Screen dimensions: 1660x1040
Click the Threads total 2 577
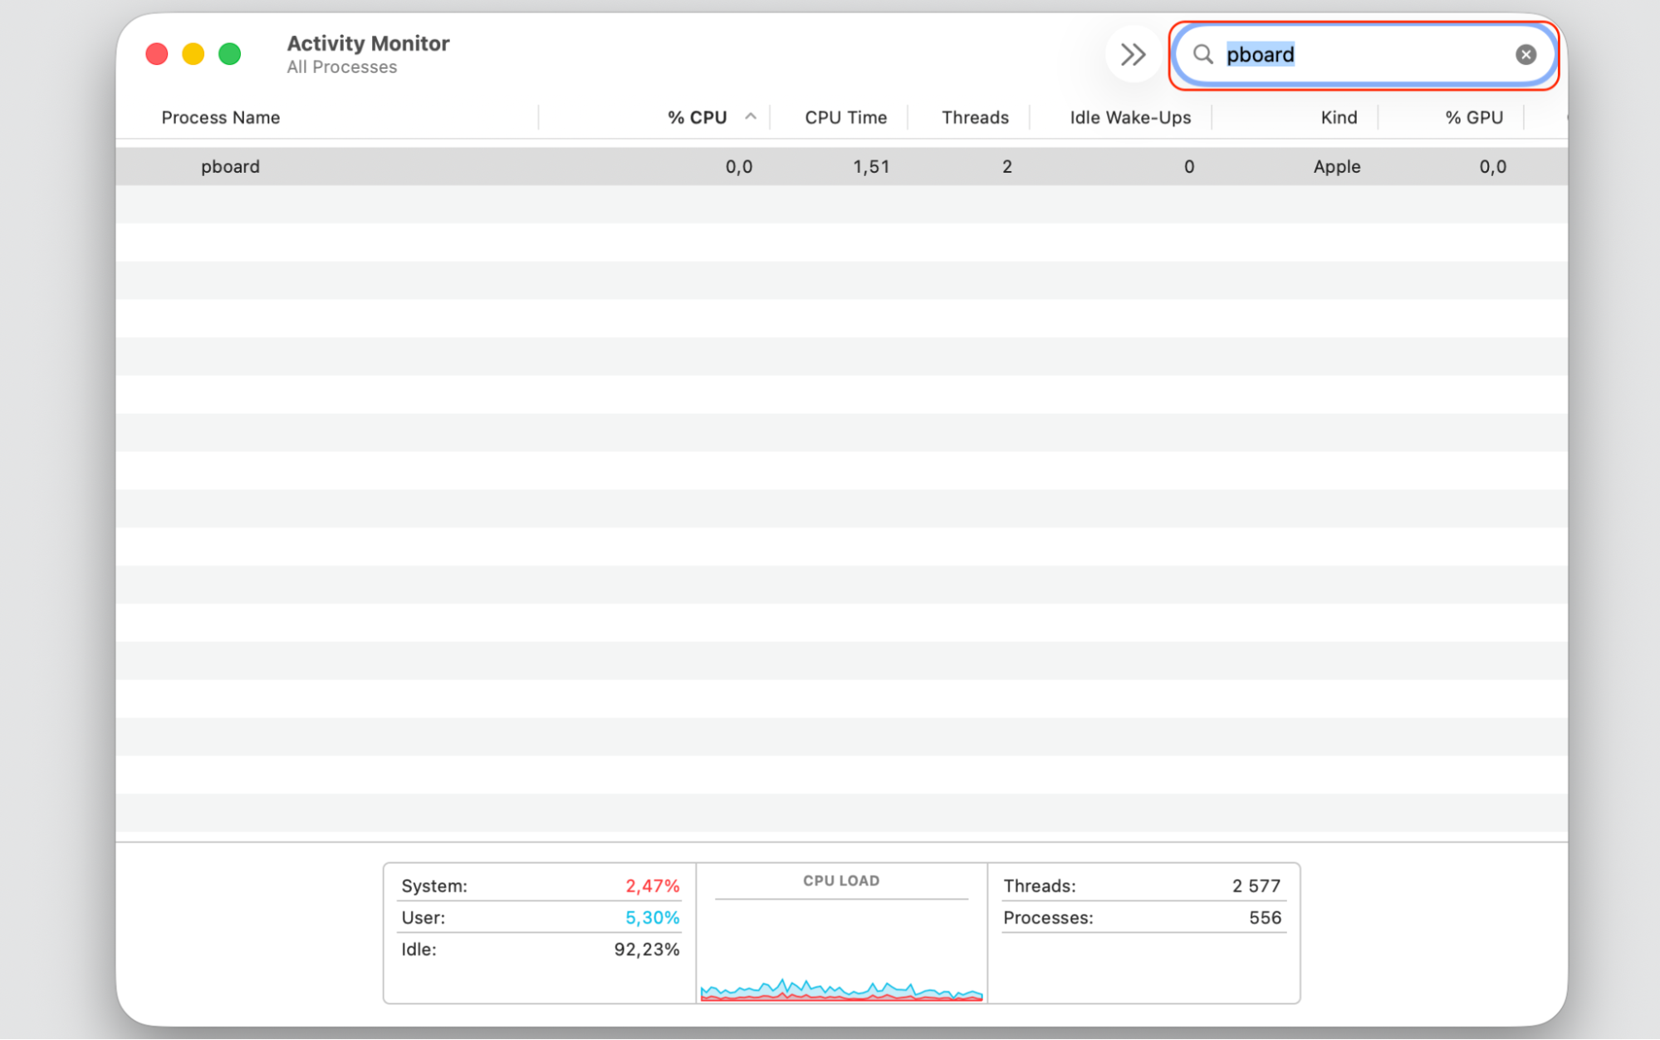coord(1256,886)
